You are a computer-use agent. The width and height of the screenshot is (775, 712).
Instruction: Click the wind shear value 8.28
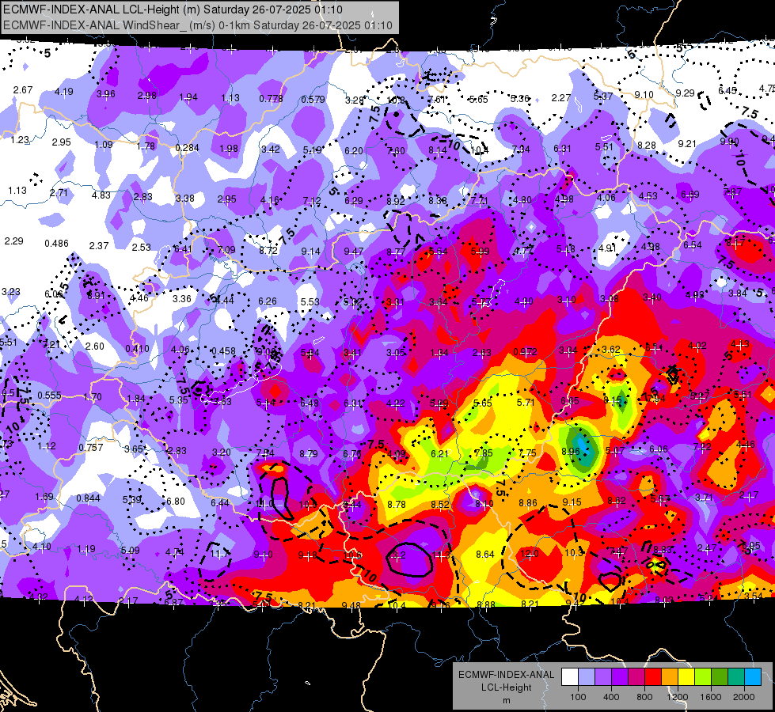[x=647, y=146]
